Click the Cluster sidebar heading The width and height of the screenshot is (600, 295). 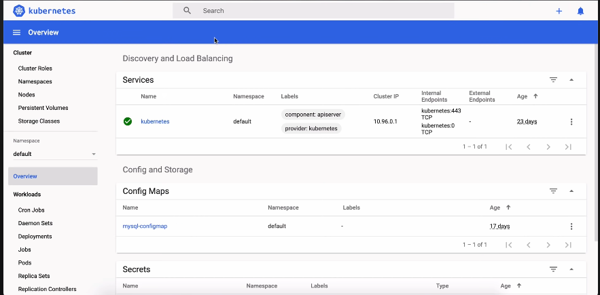(22, 53)
